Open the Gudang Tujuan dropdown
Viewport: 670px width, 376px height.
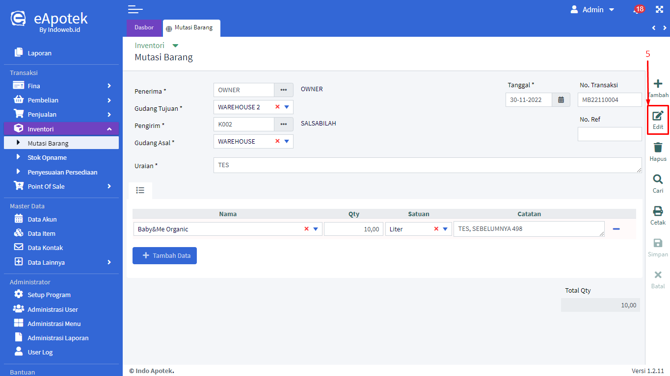pos(287,107)
